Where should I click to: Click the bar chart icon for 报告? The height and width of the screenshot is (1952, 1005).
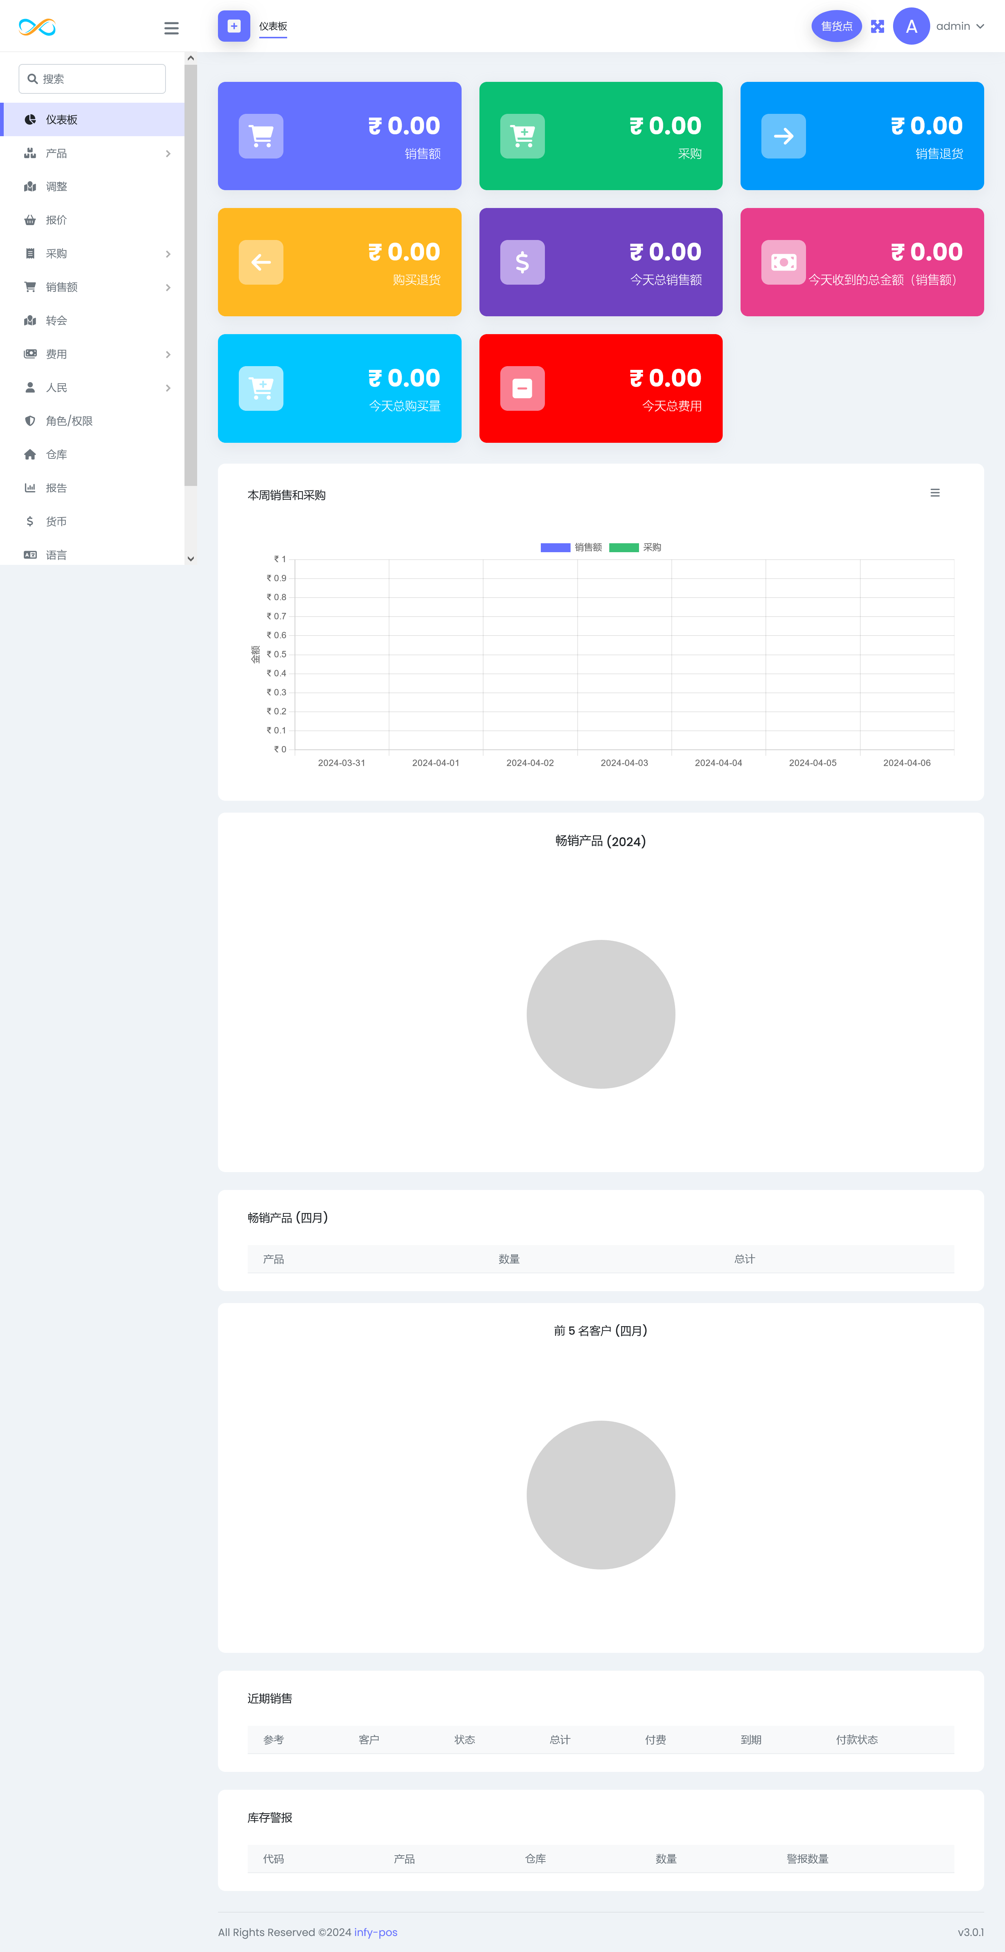pos(30,488)
